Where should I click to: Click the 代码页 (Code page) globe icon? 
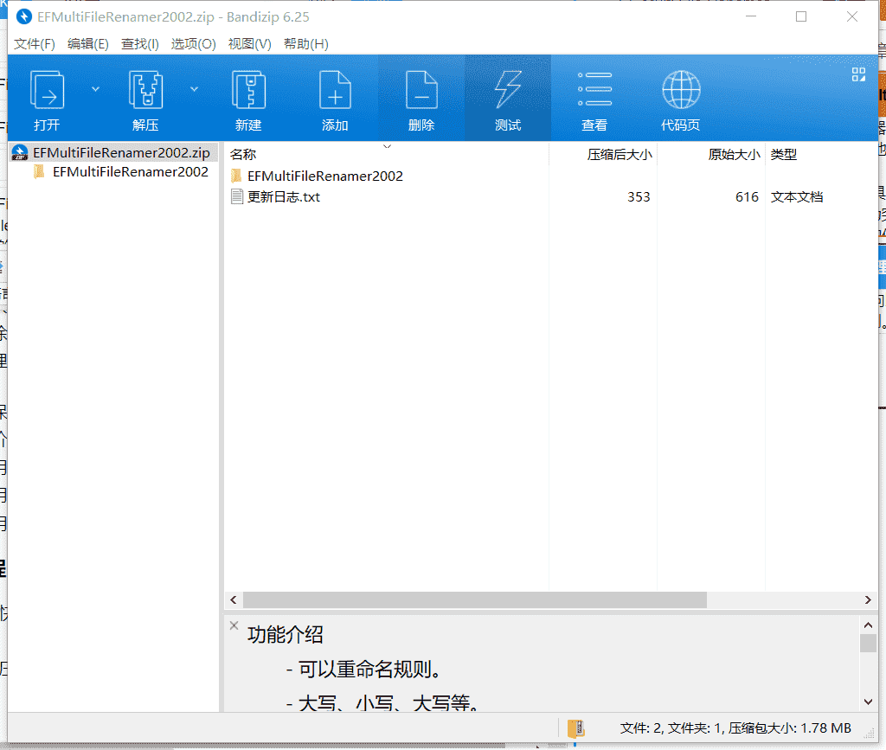681,90
